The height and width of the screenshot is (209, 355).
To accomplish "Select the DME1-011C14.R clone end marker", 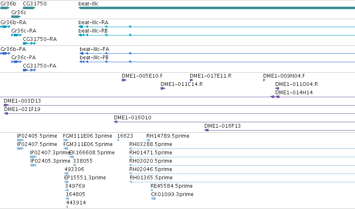I will [163, 88].
